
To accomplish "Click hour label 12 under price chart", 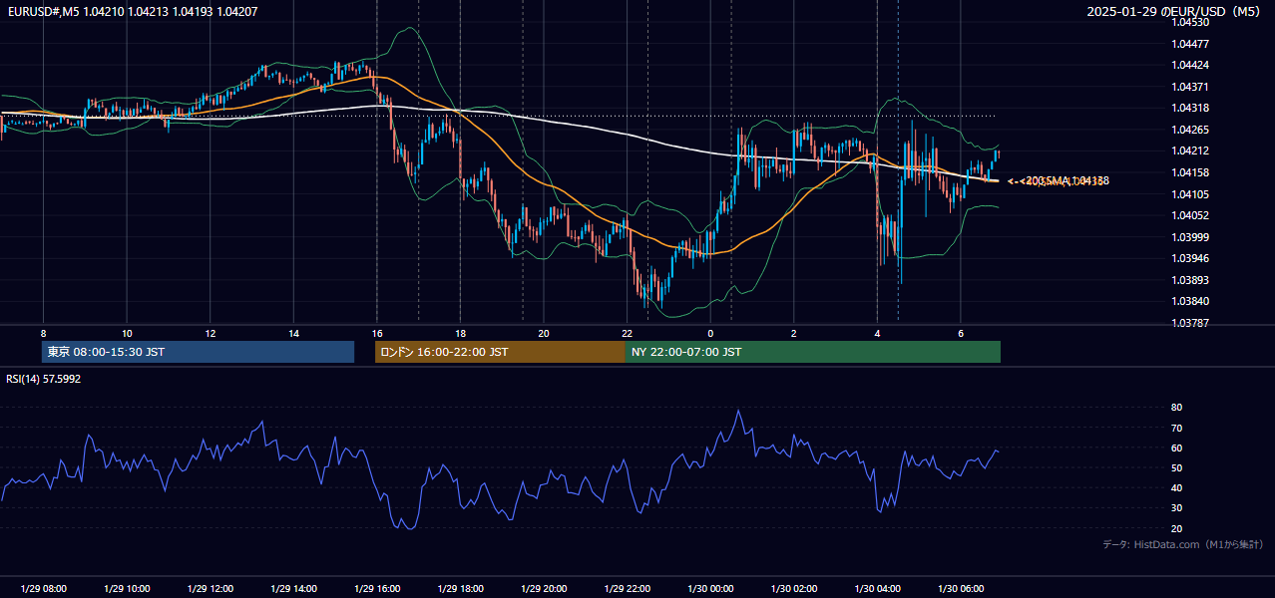I will [211, 333].
